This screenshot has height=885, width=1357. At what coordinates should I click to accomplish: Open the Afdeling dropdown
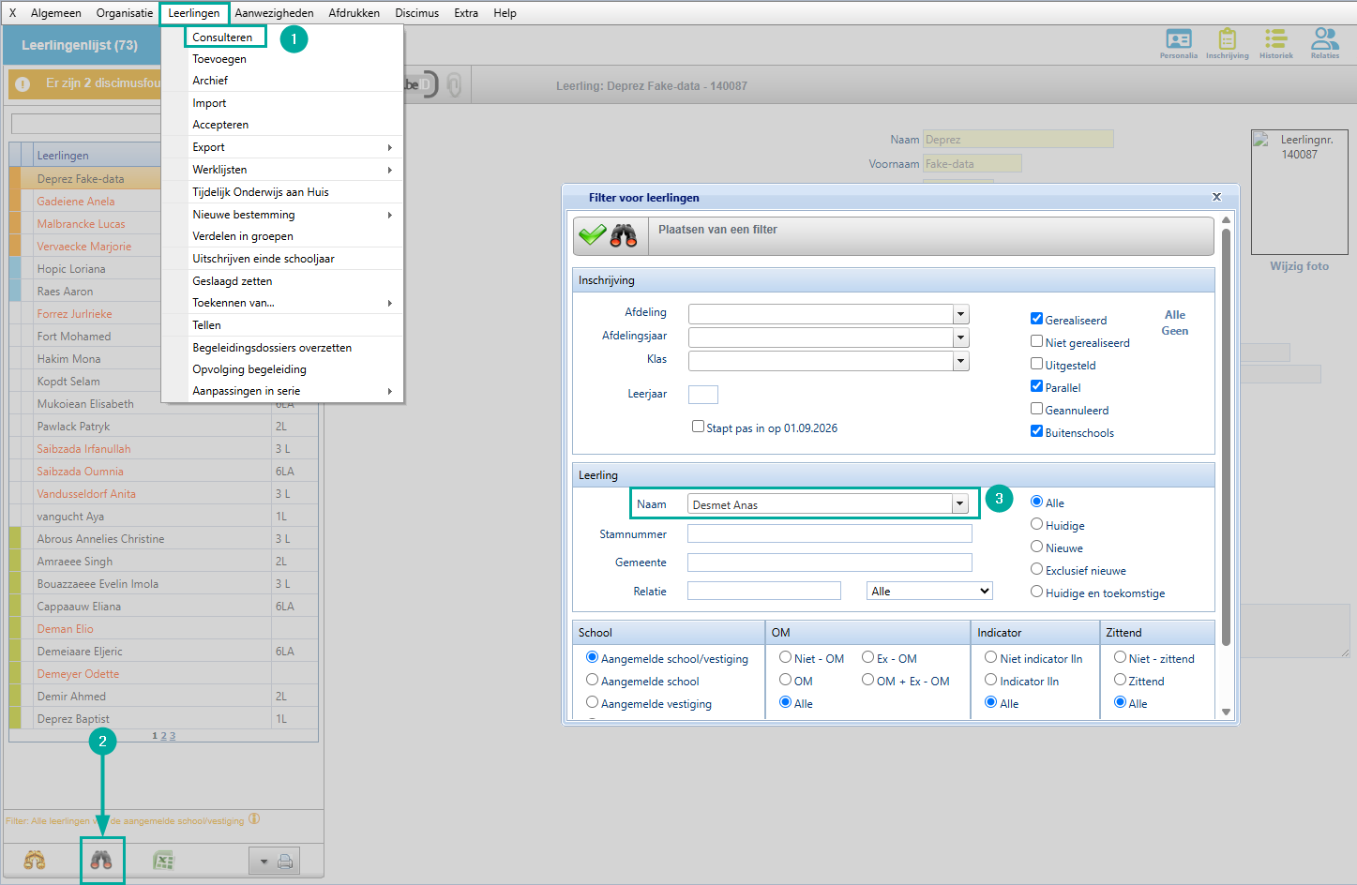960,314
